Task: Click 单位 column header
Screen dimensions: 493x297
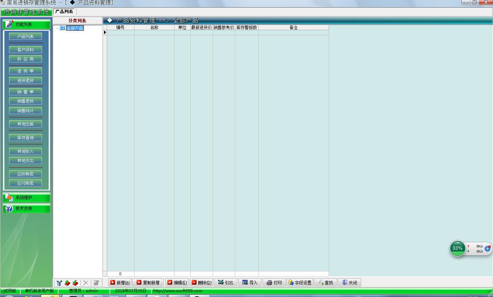Action: [x=182, y=27]
